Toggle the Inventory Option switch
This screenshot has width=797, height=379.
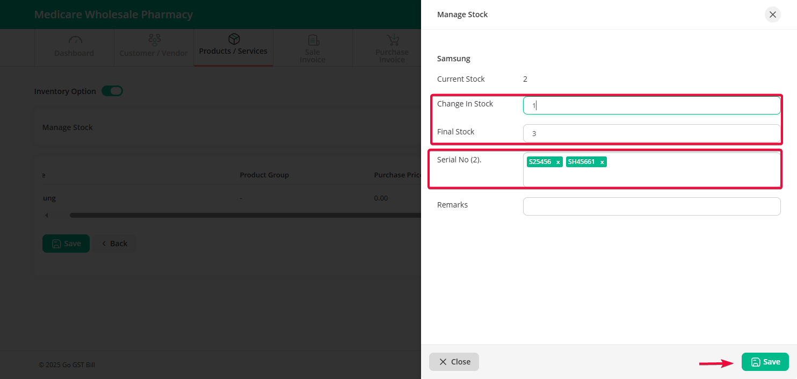pyautogui.click(x=112, y=91)
